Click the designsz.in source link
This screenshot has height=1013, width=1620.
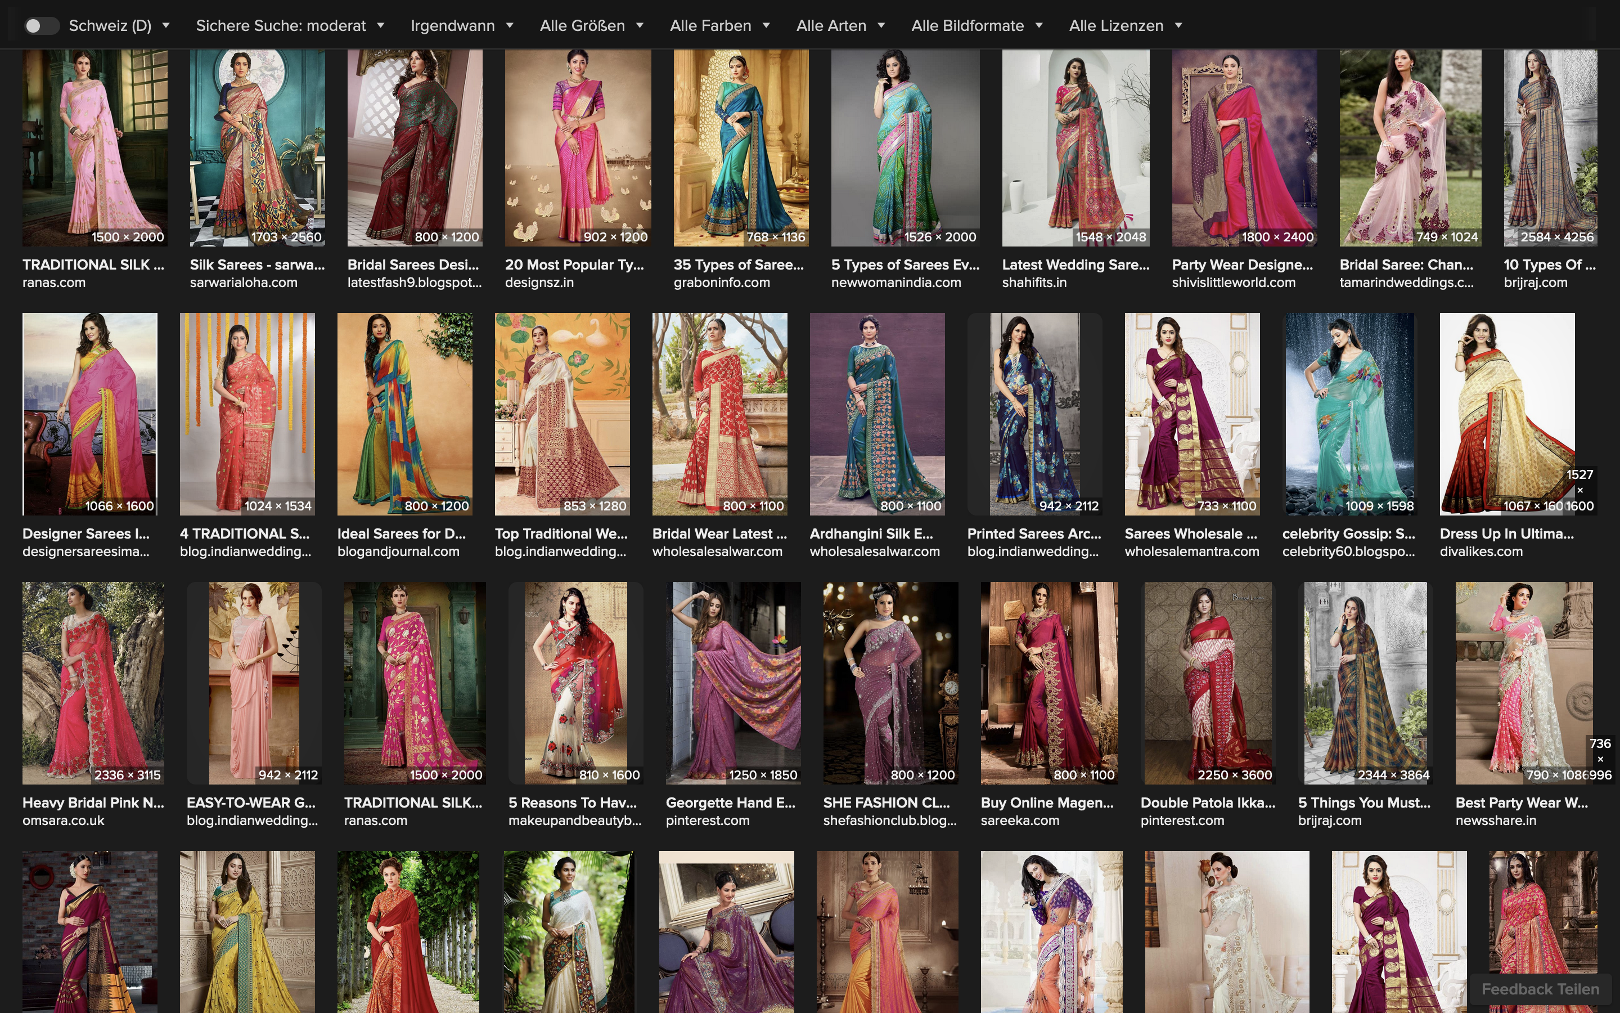(x=539, y=283)
